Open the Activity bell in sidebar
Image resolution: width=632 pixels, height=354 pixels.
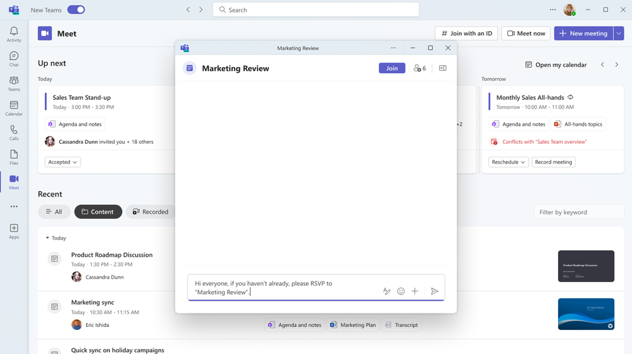pyautogui.click(x=14, y=34)
